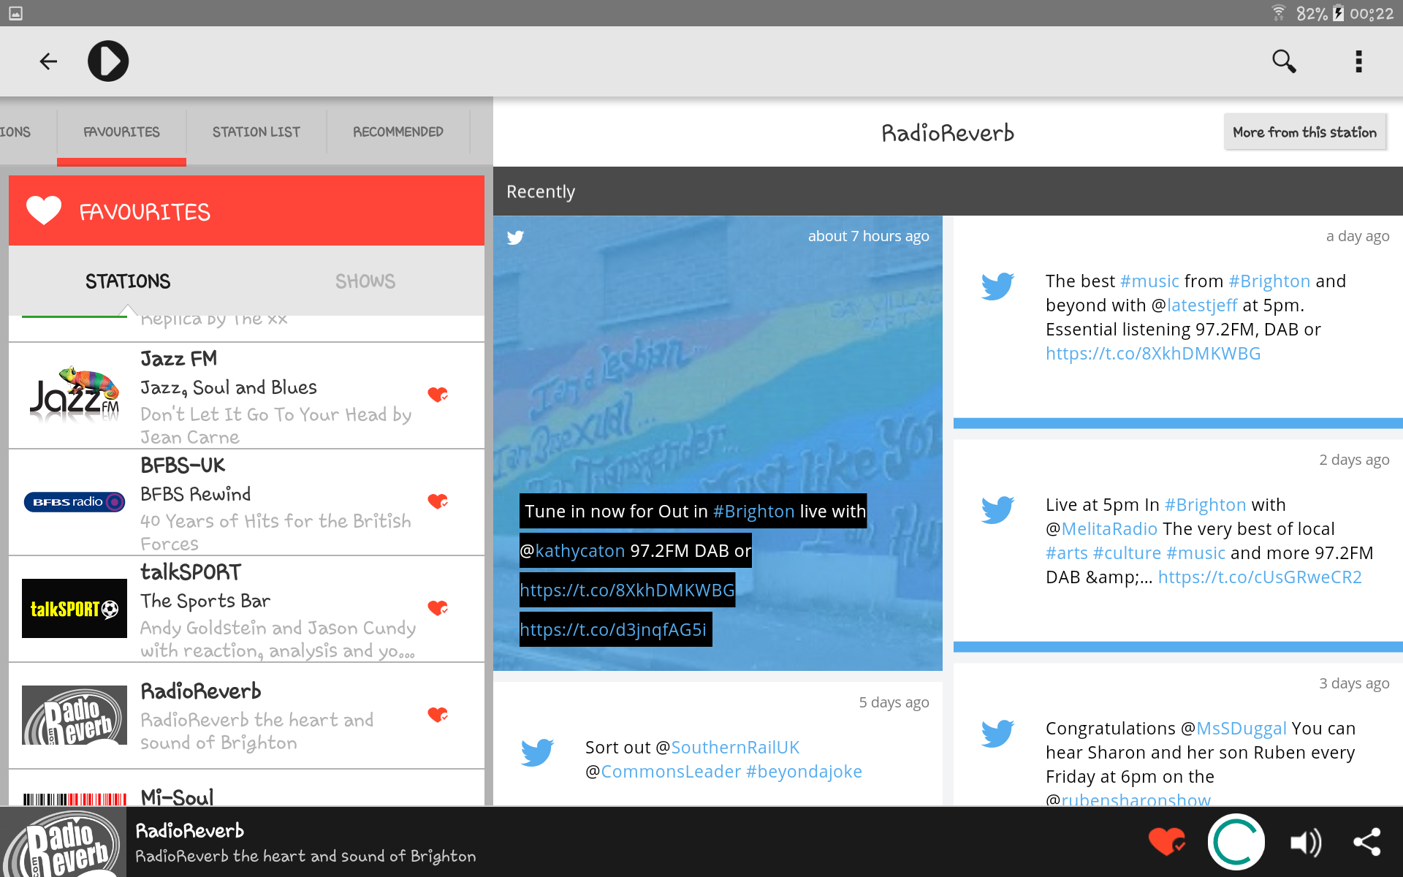Open the search magnifier icon
The image size is (1403, 877).
[x=1284, y=61]
